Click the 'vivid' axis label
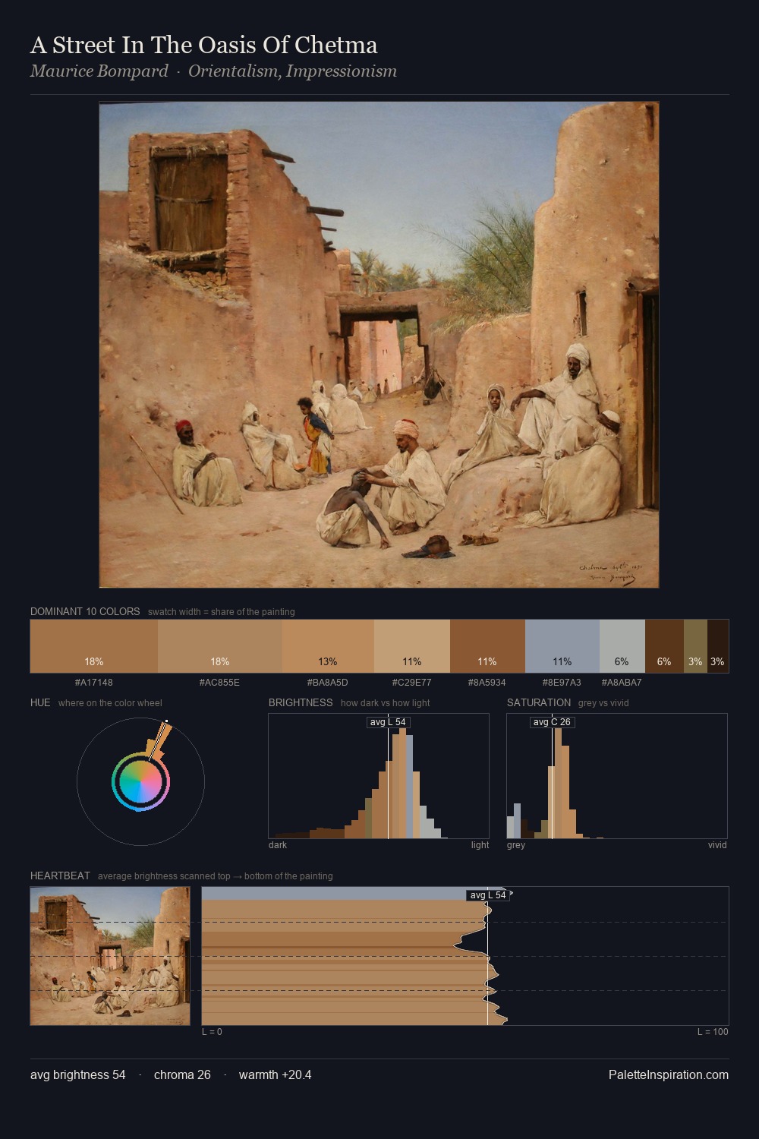Viewport: 759px width, 1139px height. click(x=717, y=845)
